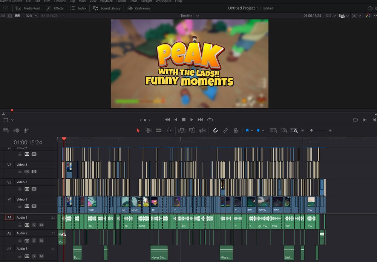377x262 pixels.
Task: Toggle timeline snapping magnet
Action: tap(215, 130)
